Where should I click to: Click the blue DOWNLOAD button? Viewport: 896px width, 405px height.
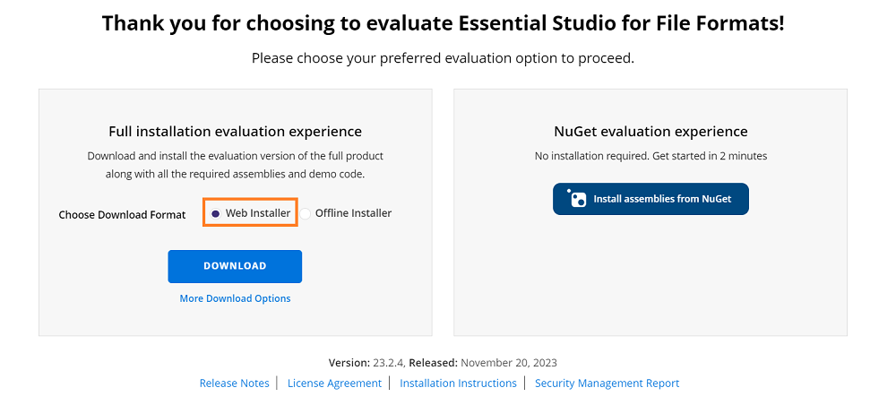[235, 266]
